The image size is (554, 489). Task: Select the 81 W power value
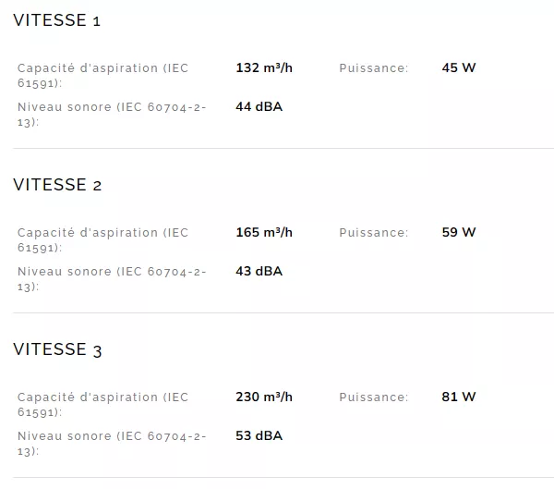pos(459,397)
